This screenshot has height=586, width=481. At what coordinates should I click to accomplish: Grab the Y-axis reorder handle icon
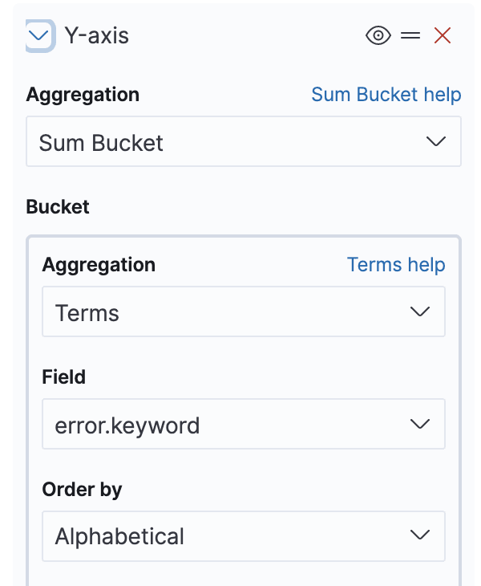coord(410,36)
